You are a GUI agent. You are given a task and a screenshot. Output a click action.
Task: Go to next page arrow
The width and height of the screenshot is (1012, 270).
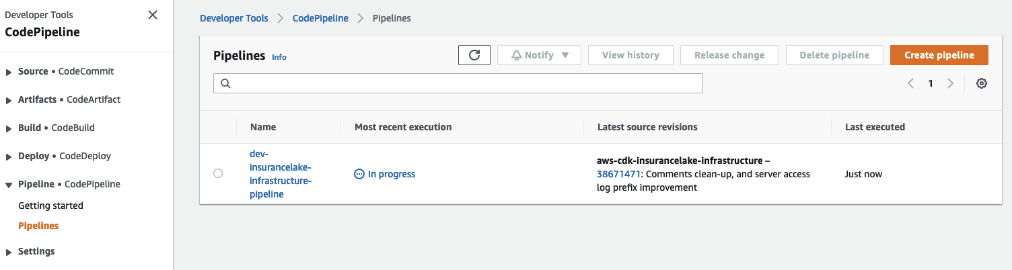click(951, 83)
